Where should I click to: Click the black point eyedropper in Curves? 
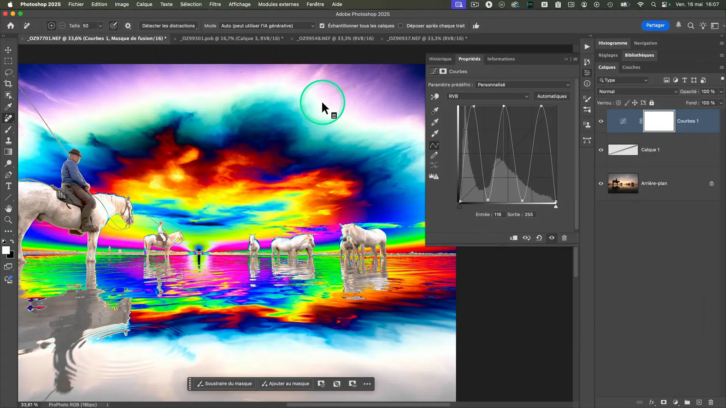pos(435,111)
